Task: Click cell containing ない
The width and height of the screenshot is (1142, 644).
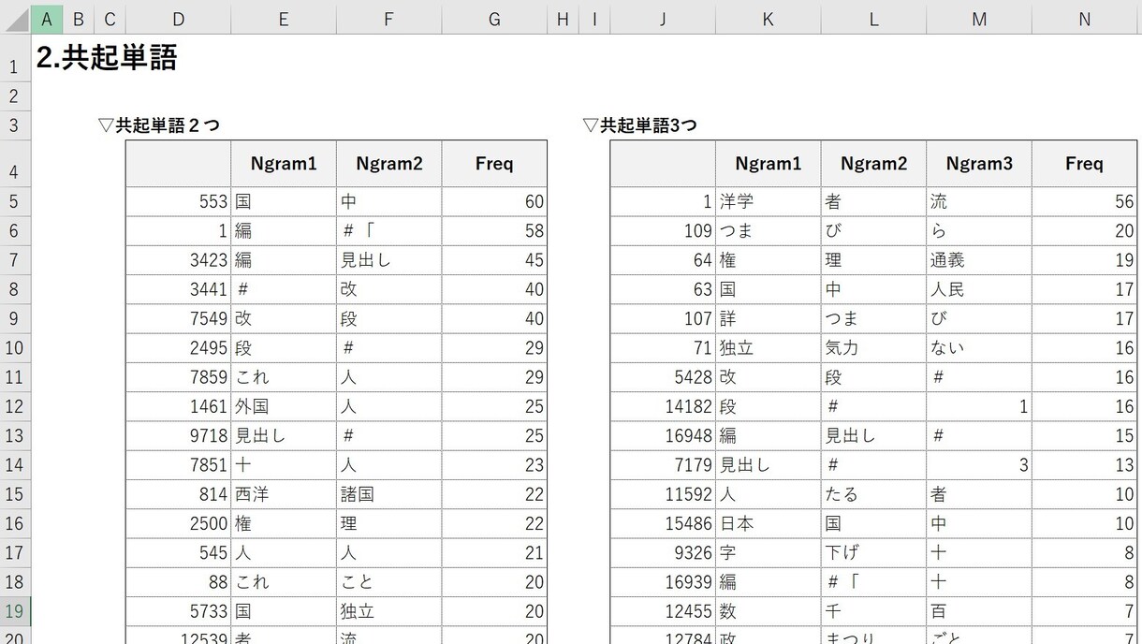Action: coord(979,347)
